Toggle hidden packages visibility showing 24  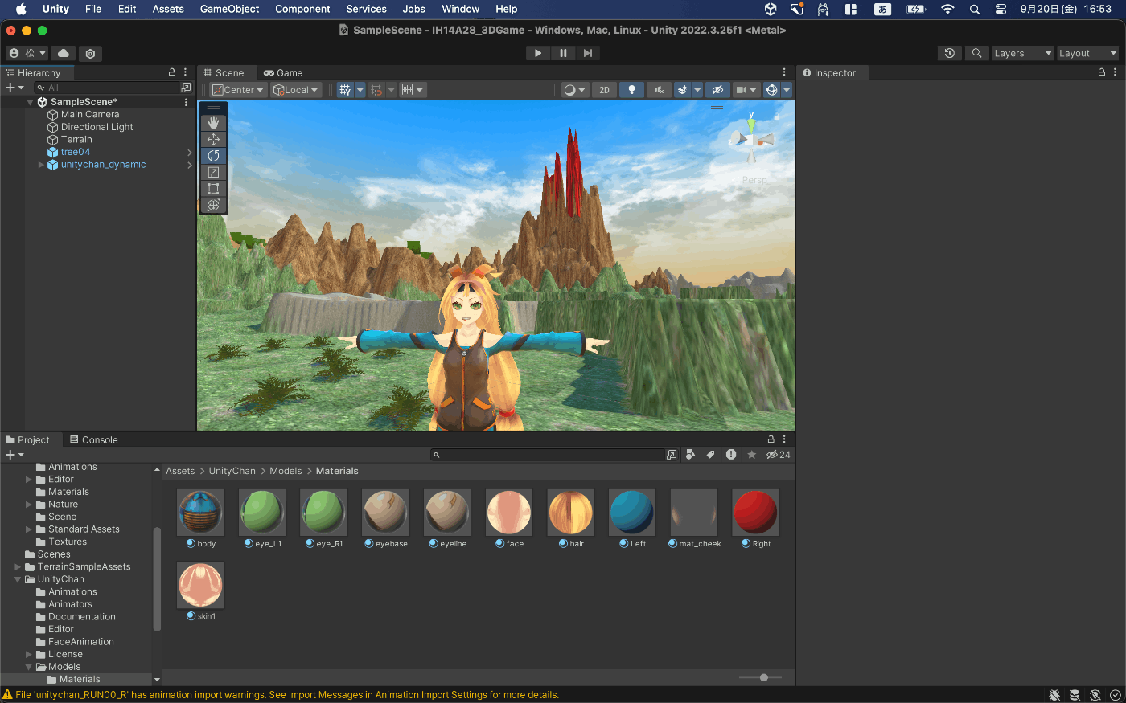[x=778, y=455]
